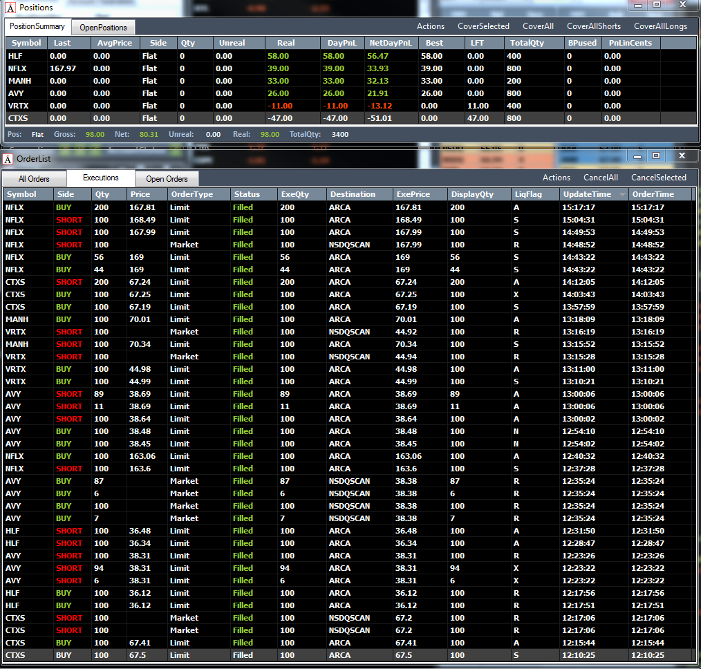The width and height of the screenshot is (701, 669).
Task: Click the CoverAll button
Action: coord(538,26)
